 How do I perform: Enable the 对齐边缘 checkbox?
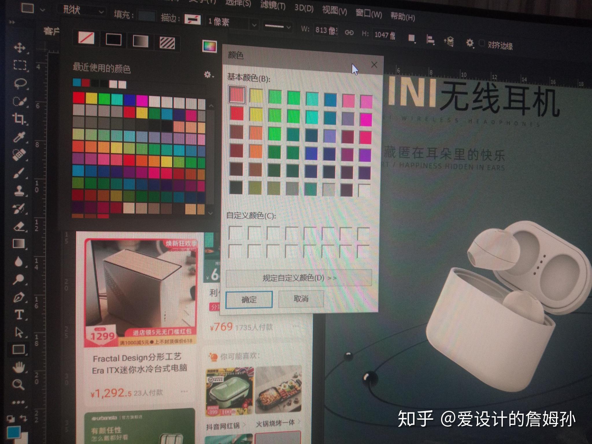pos(482,43)
